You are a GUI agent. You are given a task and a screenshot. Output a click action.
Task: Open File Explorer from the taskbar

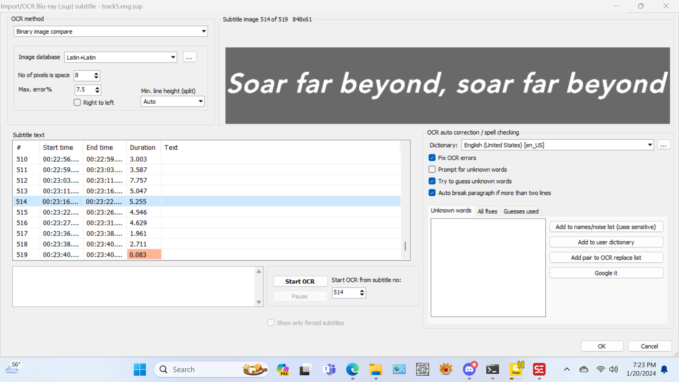pyautogui.click(x=376, y=370)
